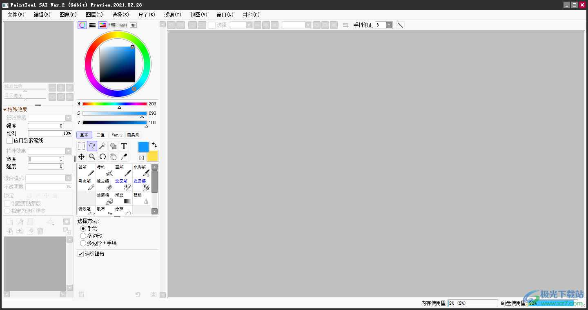Click the S saturation slider bar
Screen dimensions: 588x310
(115, 113)
